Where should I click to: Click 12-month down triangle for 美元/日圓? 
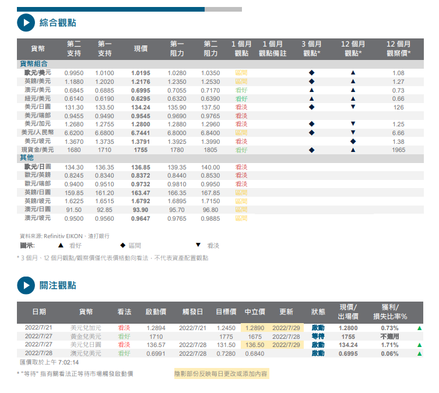(x=353, y=107)
